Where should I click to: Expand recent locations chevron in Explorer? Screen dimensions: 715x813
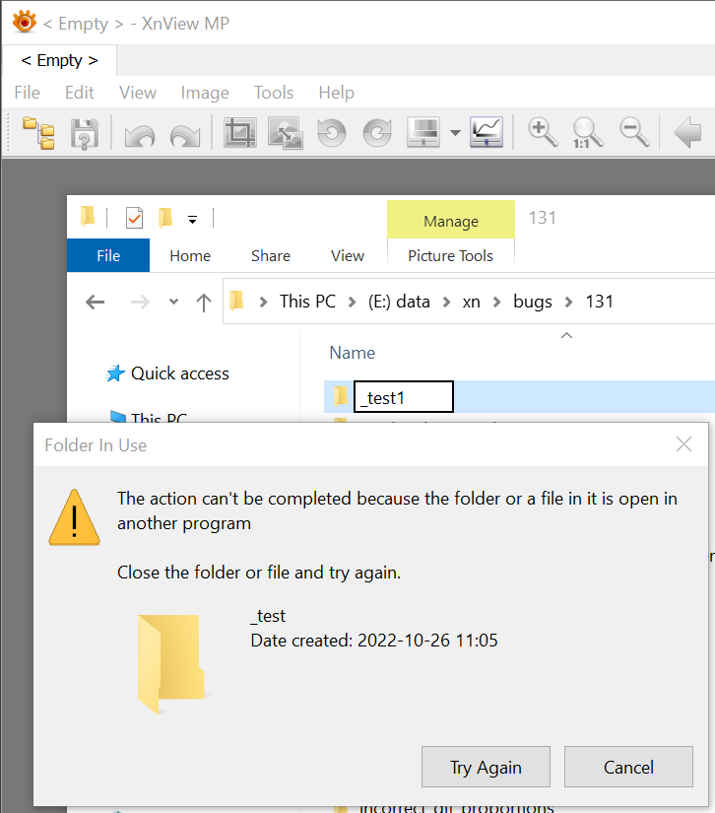[174, 302]
